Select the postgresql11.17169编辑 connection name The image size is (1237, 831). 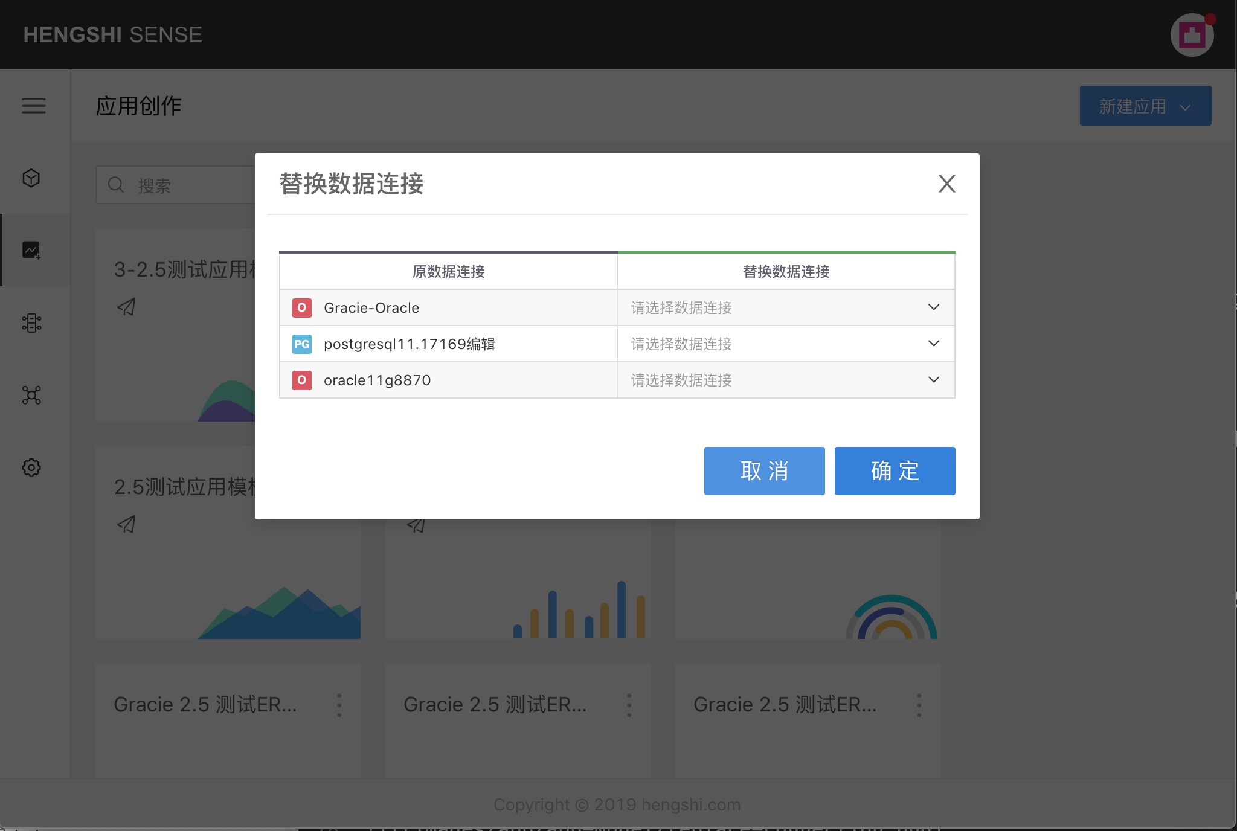tap(410, 344)
